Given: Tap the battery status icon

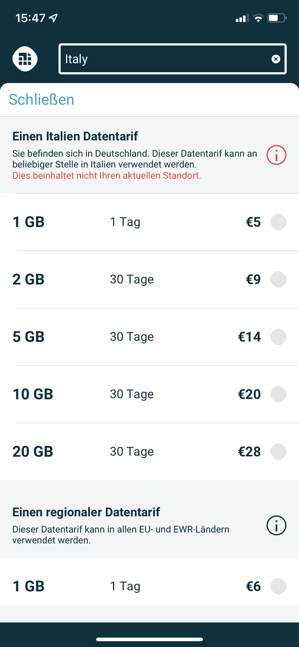Looking at the screenshot, I should point(277,18).
